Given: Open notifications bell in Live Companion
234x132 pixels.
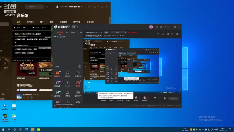Looking at the screenshot, I should coord(172,34).
